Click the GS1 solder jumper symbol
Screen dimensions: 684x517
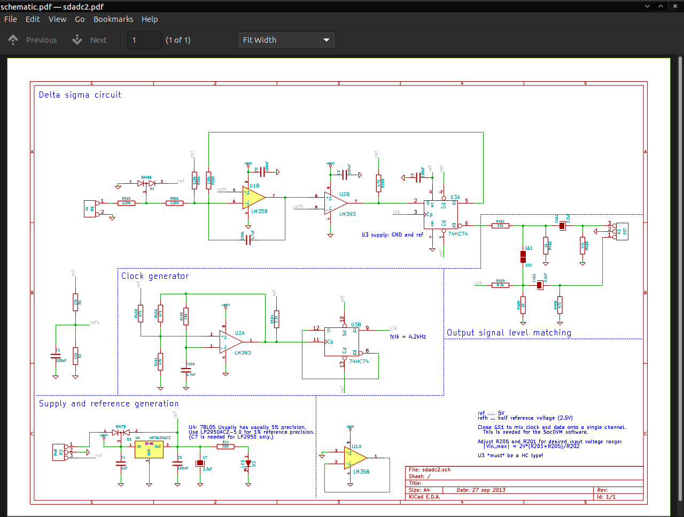(523, 257)
